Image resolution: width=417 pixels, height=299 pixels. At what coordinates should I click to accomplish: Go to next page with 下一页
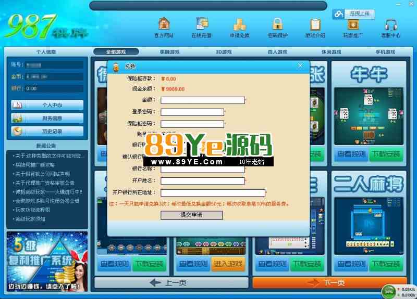tap(330, 283)
